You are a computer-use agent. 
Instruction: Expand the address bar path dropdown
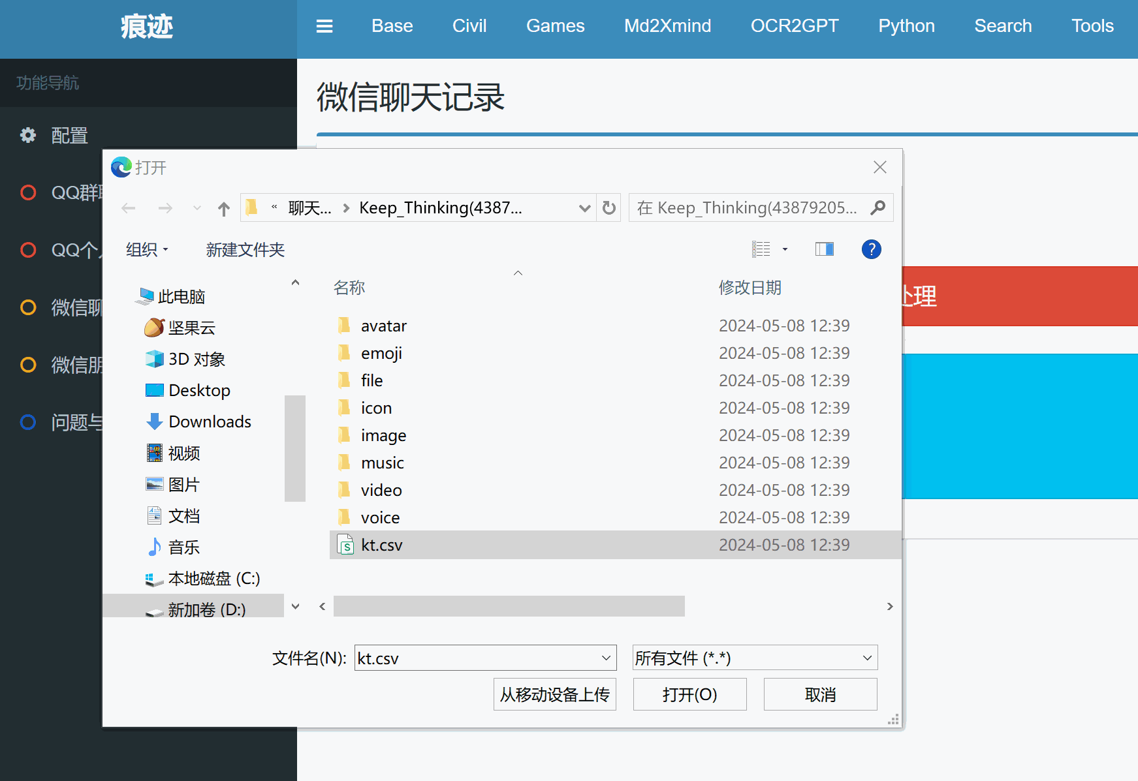[584, 208]
